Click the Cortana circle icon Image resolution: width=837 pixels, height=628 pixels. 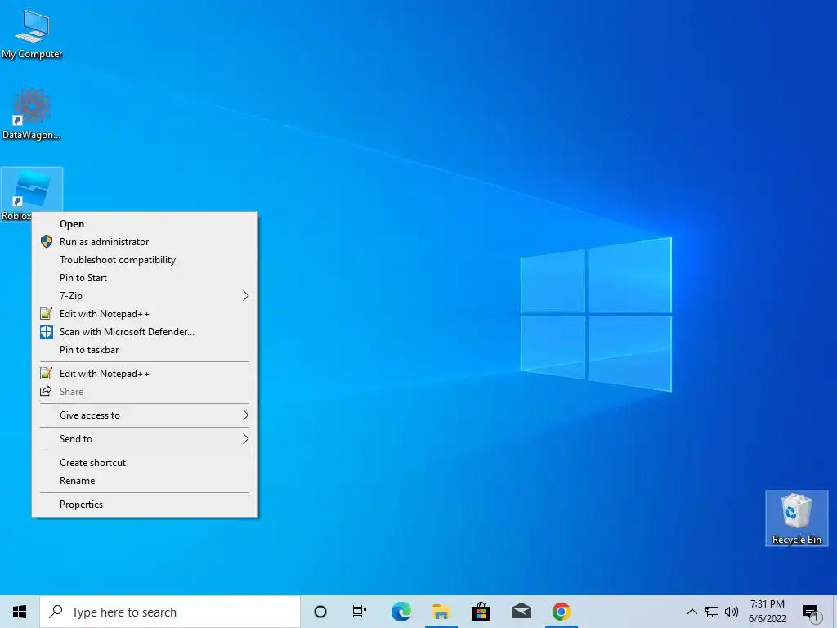(x=320, y=612)
